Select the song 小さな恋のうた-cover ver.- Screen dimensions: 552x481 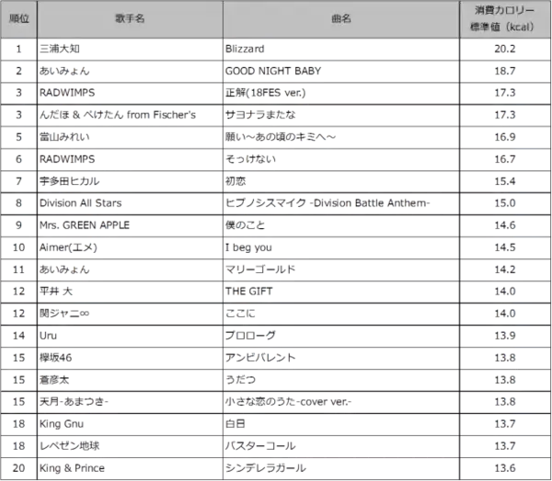click(288, 402)
